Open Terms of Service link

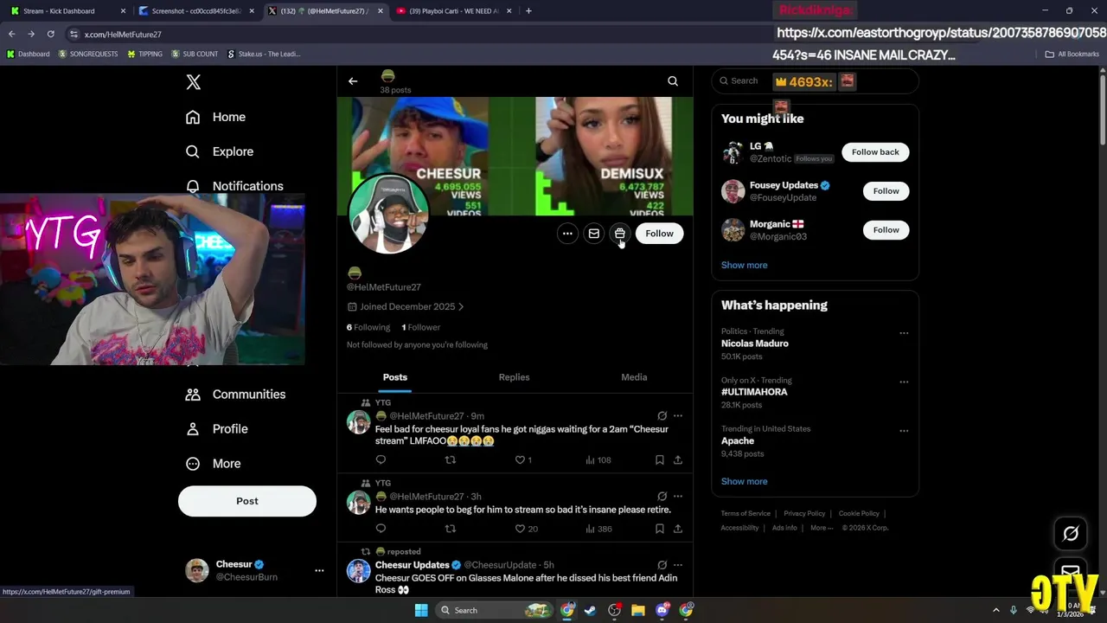(x=745, y=514)
